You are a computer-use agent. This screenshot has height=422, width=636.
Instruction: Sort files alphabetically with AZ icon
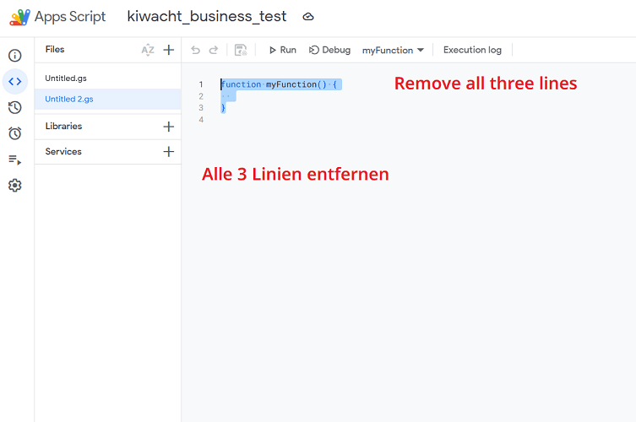[x=148, y=50]
